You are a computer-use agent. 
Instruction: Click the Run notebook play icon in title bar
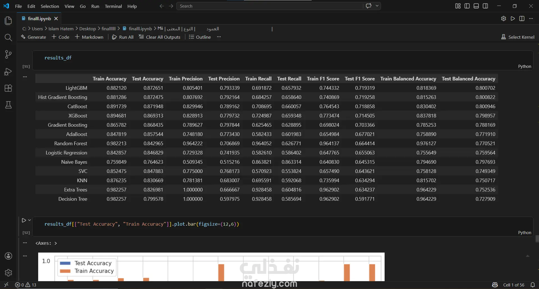[513, 19]
